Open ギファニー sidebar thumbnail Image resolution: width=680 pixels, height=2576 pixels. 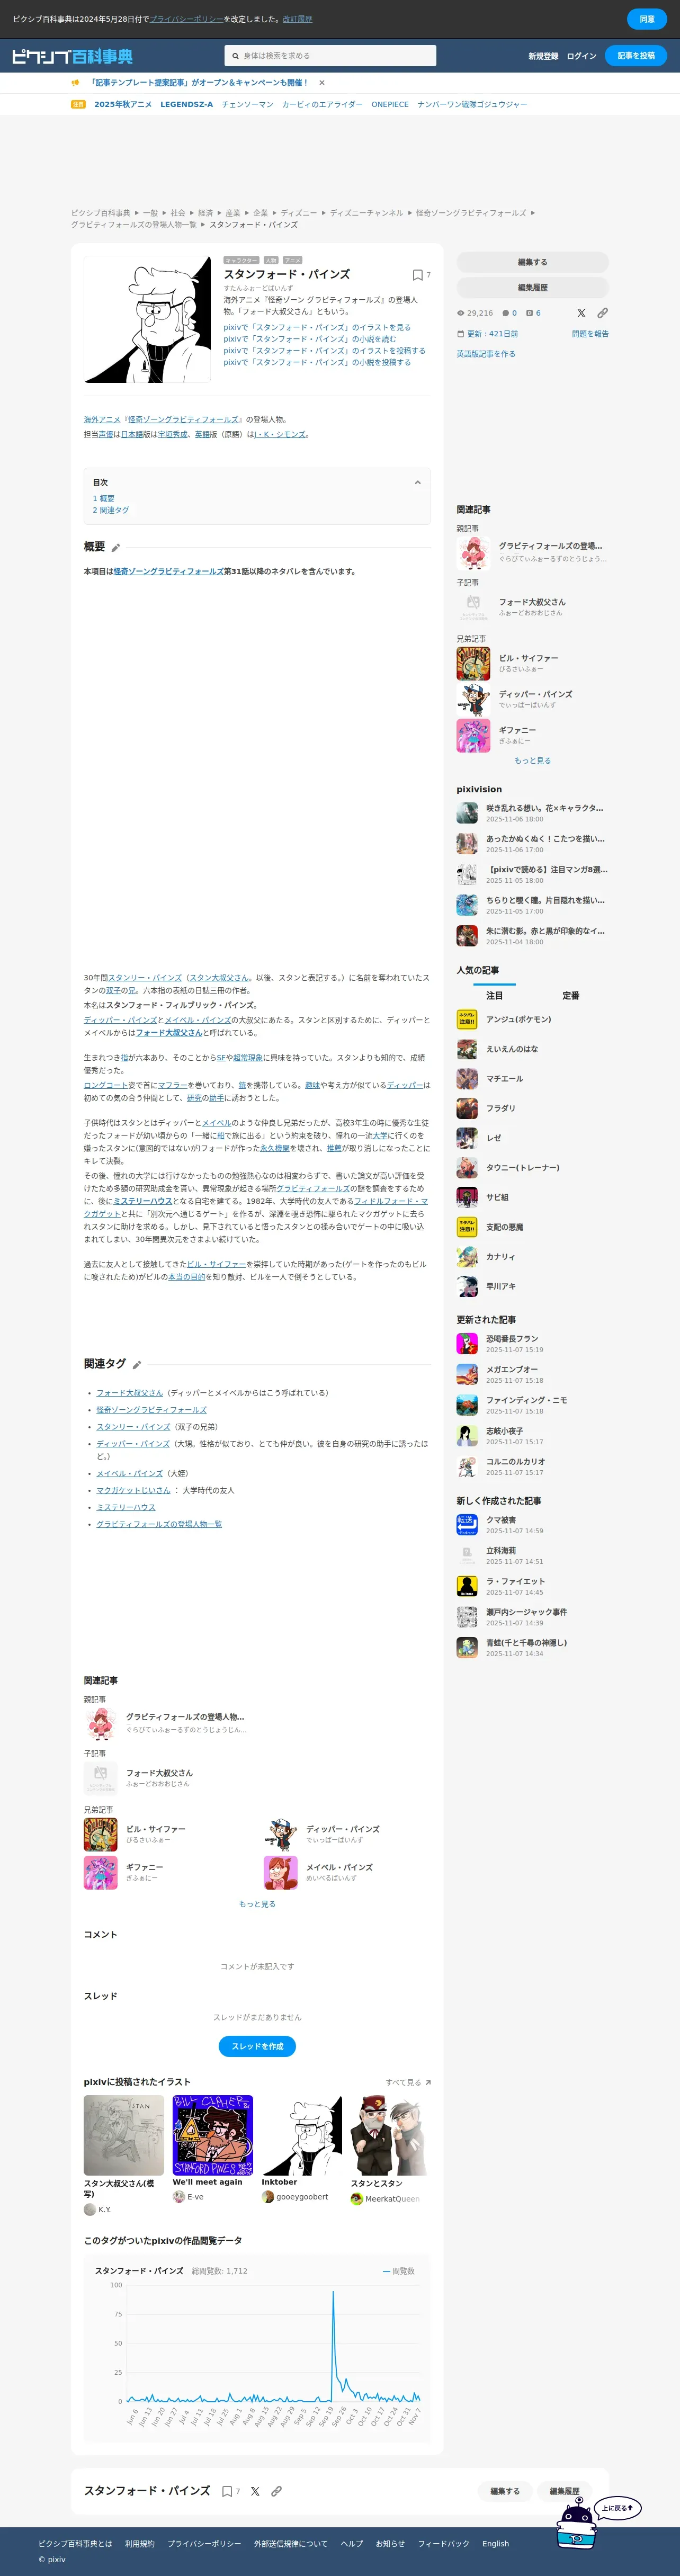point(473,736)
